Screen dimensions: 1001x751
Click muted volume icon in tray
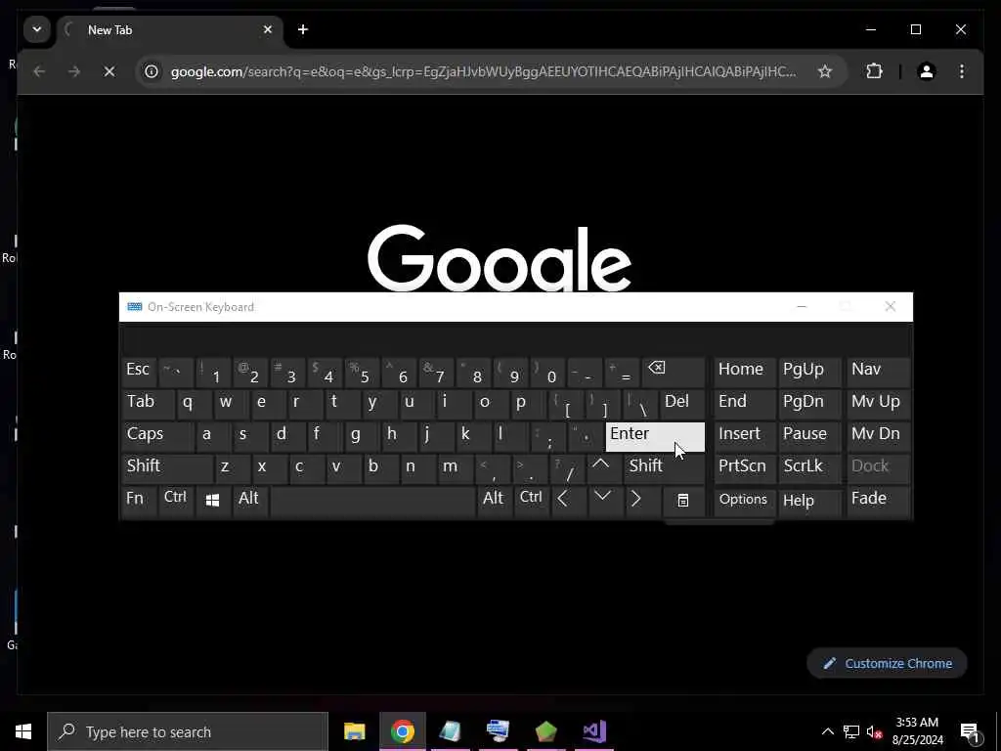pos(875,731)
